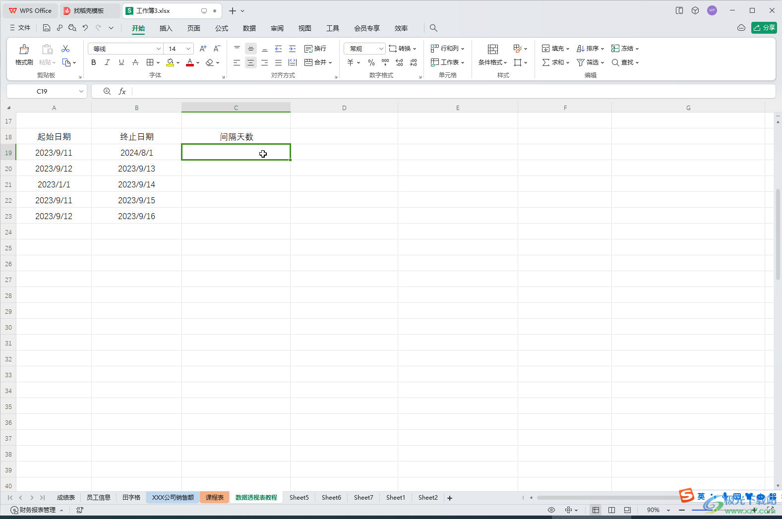Click the column D header
The image size is (782, 519).
(344, 108)
